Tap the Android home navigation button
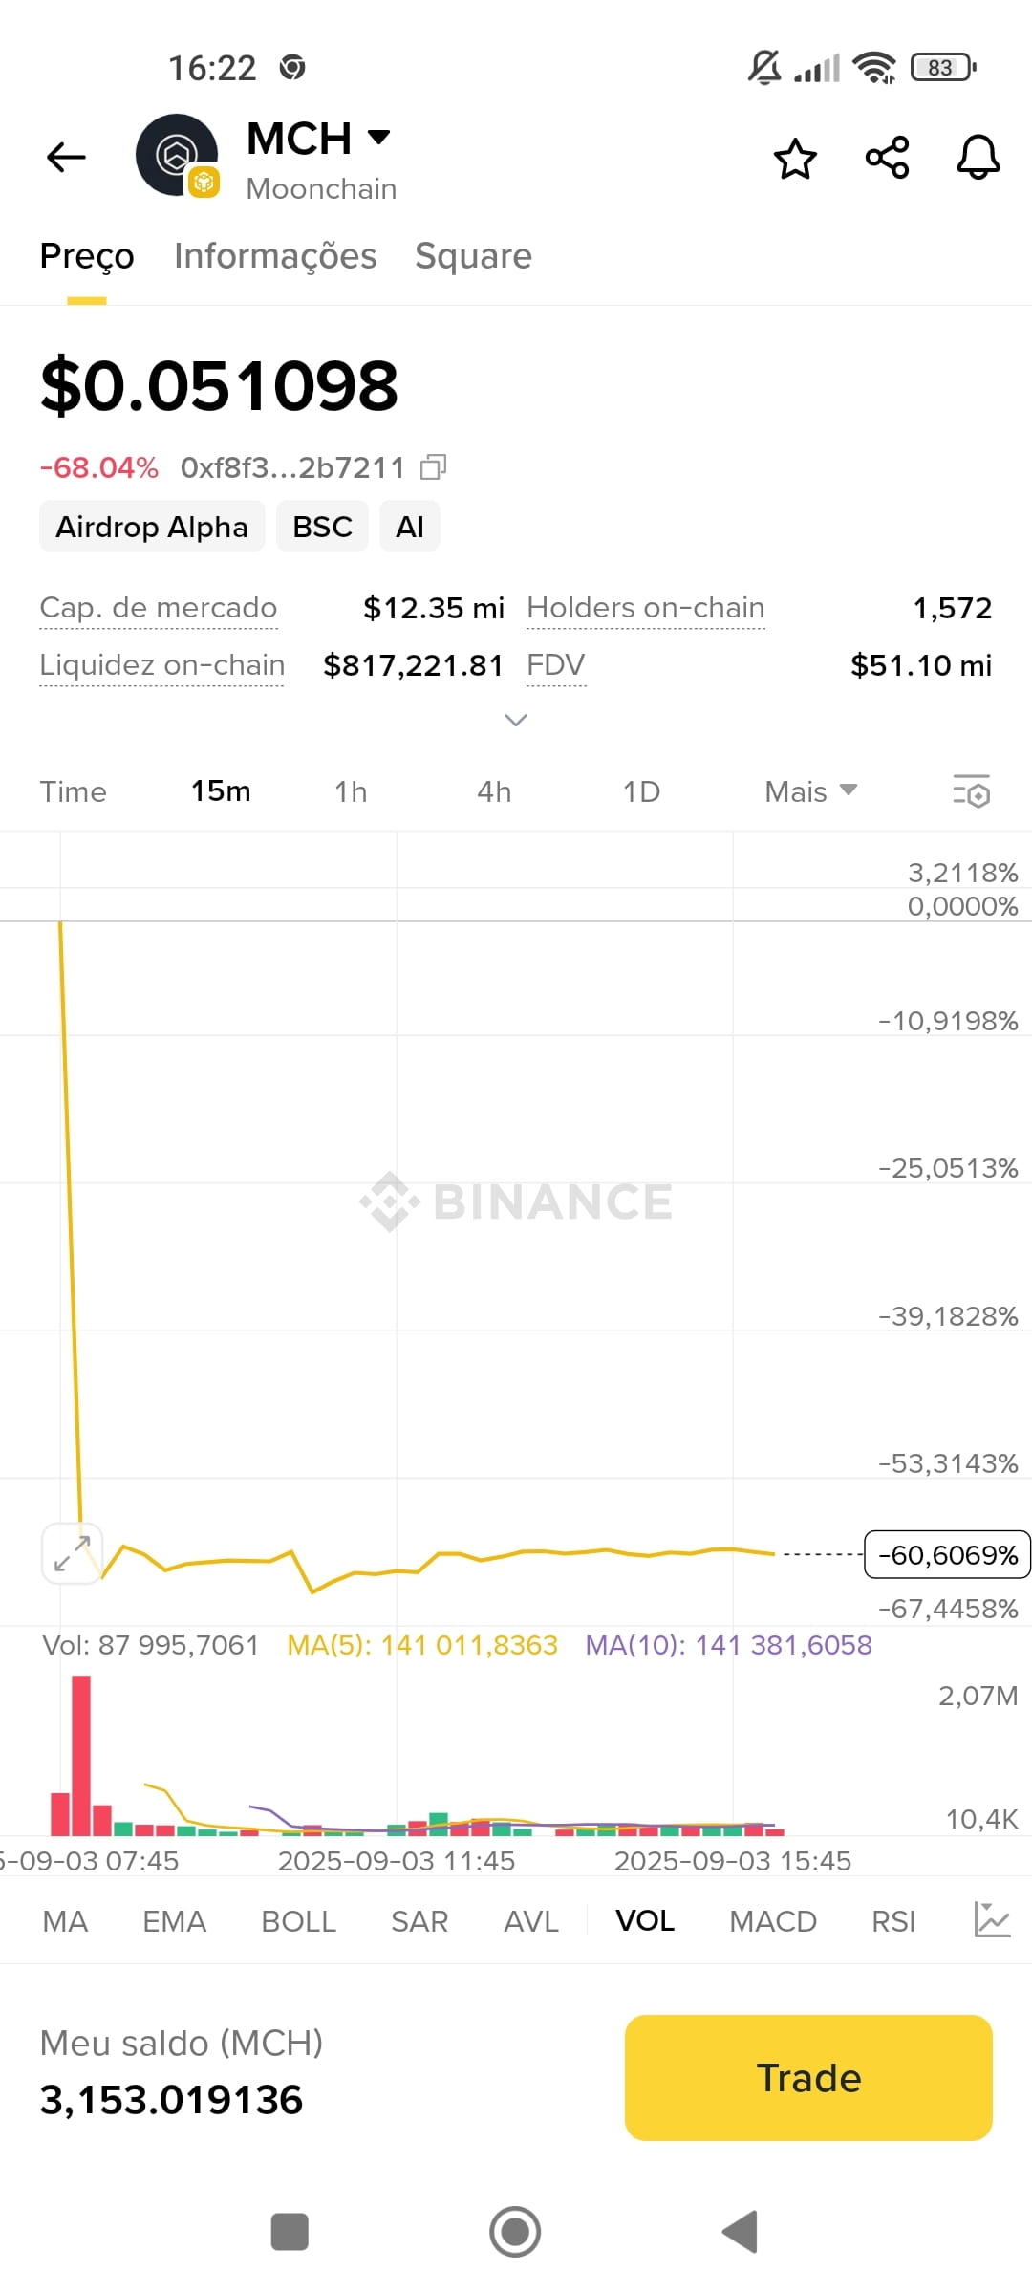The image size is (1032, 2294). pyautogui.click(x=515, y=2232)
